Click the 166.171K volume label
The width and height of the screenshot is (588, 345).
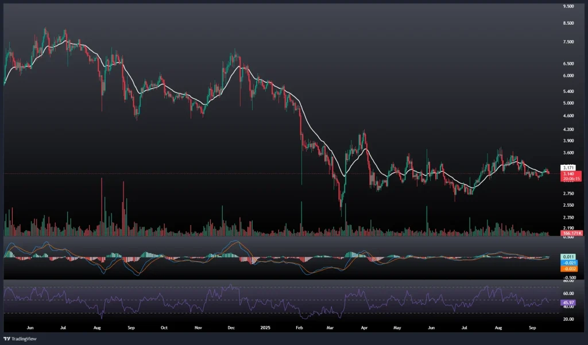tap(572, 233)
